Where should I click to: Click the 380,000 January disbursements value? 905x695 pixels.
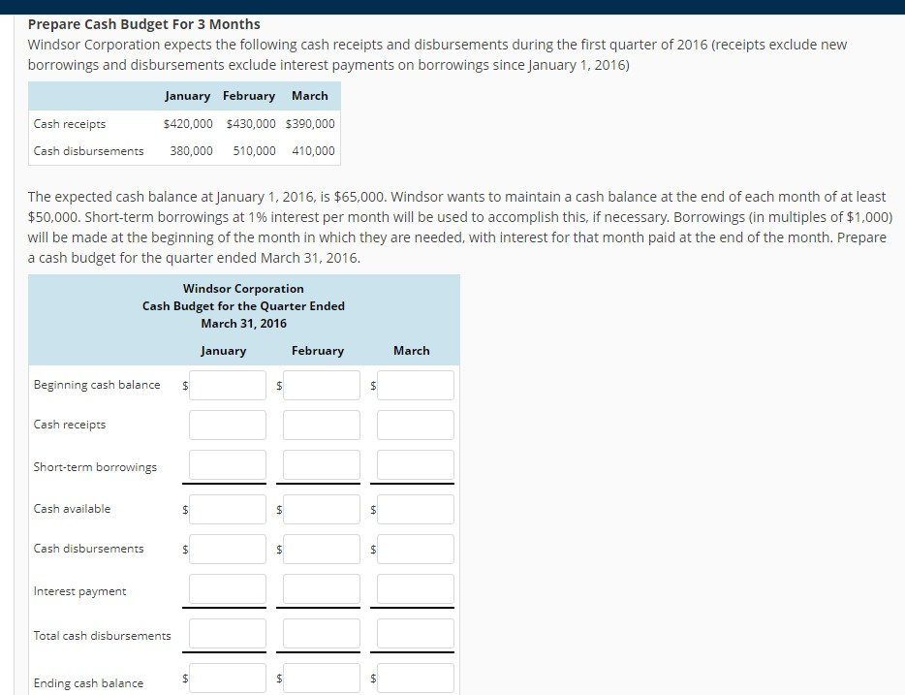[191, 150]
